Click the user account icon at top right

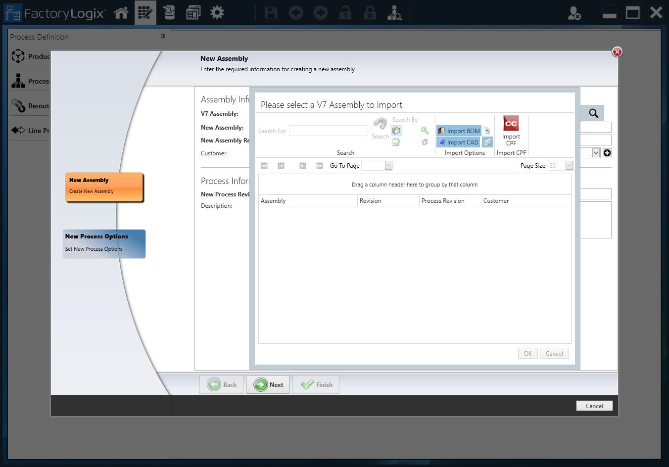click(574, 13)
